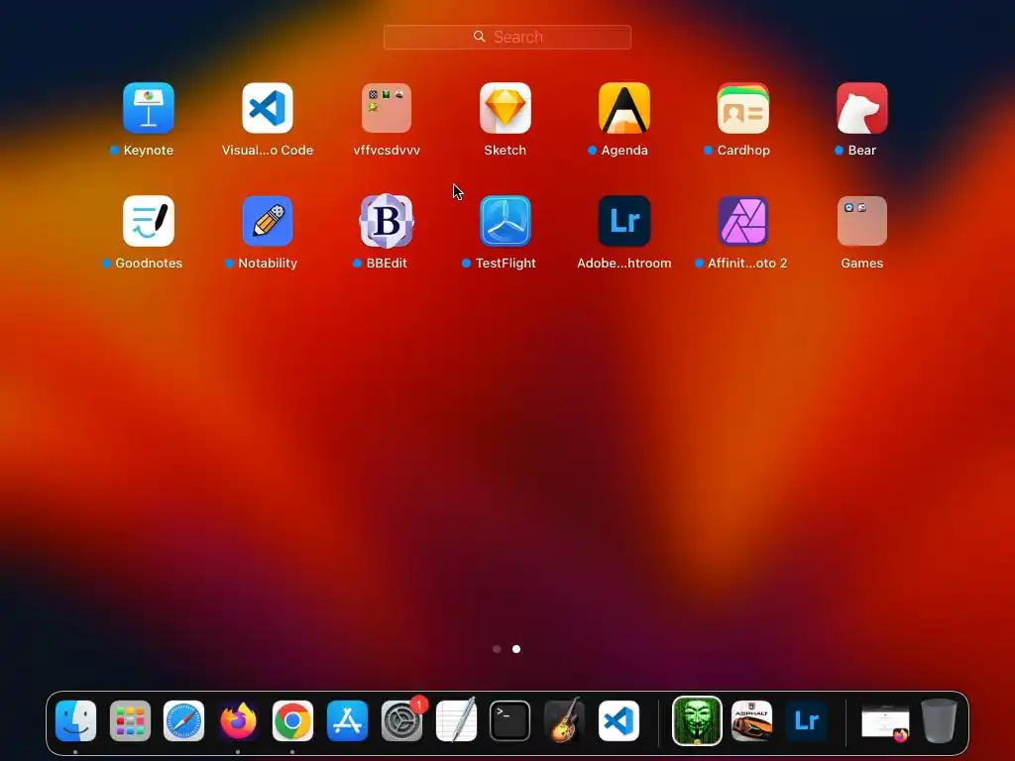Open the Agenda app

coord(624,108)
